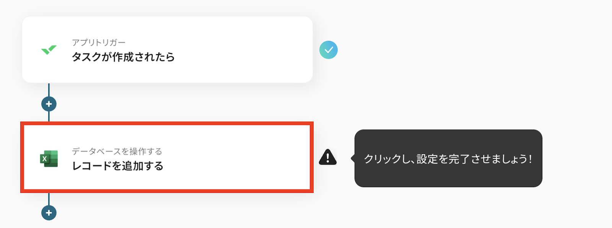Click the クリックし、設定を完了させましょう tooltip text
This screenshot has height=228, width=612.
[448, 159]
